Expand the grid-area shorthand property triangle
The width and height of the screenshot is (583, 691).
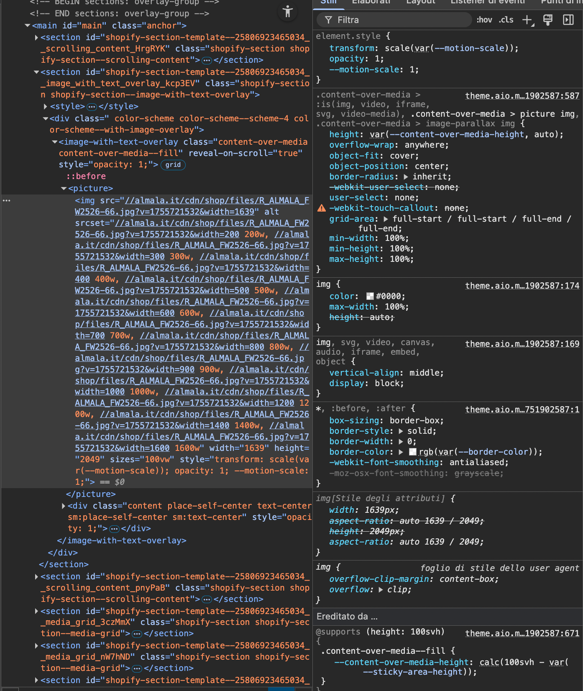[386, 219]
